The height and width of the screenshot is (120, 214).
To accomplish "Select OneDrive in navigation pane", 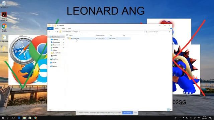I will tap(55, 59).
